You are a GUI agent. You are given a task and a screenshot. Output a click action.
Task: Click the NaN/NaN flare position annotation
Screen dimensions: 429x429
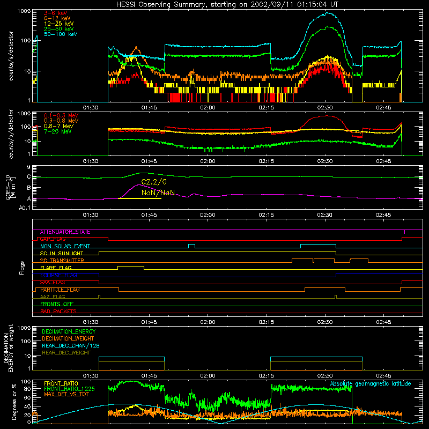tap(158, 193)
